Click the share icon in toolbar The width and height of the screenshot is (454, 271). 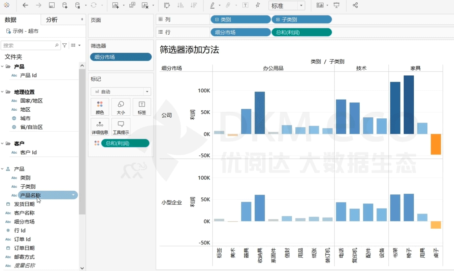tap(355, 5)
